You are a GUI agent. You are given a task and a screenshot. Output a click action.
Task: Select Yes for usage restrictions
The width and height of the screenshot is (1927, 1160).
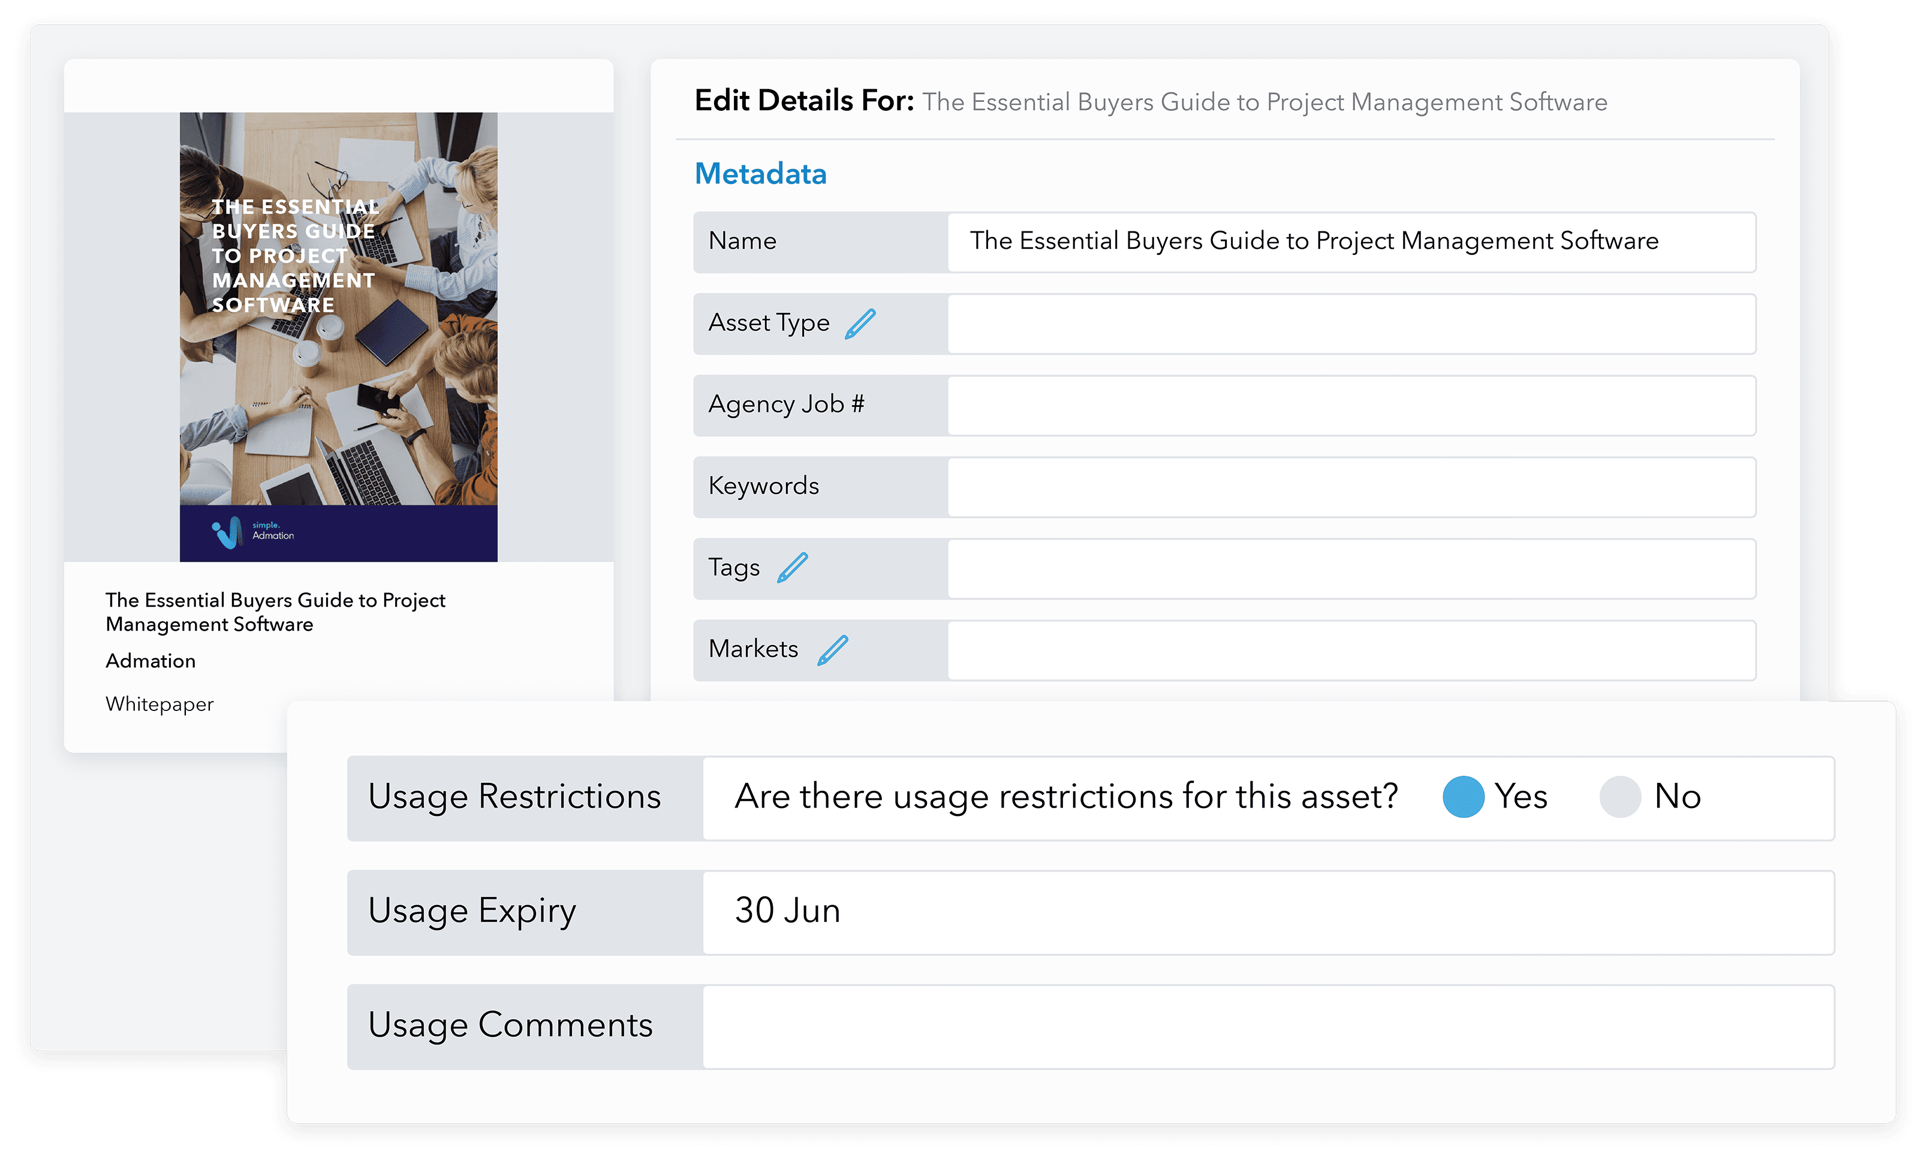coord(1463,797)
